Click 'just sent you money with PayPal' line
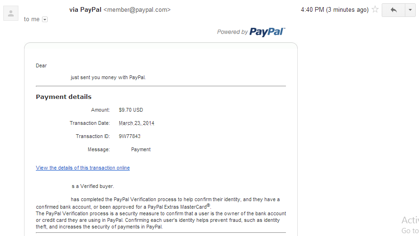 point(108,77)
